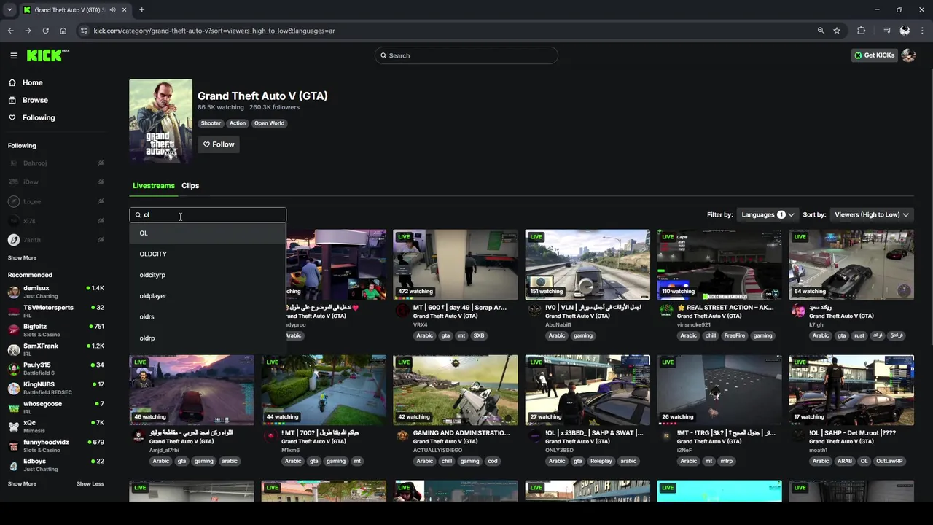Choose the OLDCITY tag suggestion
Viewport: 933px width, 525px height.
click(208, 254)
